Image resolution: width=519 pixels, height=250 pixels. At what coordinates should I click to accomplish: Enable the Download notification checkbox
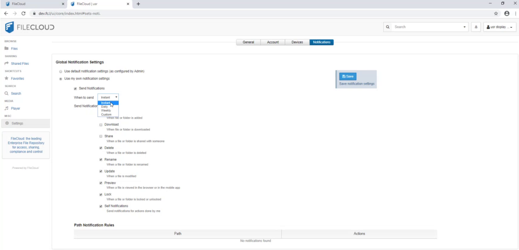[x=101, y=125]
